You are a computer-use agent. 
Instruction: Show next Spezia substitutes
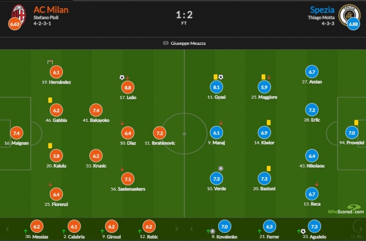[x=361, y=229]
